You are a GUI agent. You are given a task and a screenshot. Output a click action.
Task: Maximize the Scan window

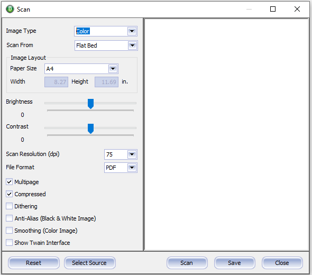[273, 9]
